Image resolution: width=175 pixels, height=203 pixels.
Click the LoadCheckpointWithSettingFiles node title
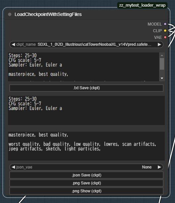click(x=48, y=14)
